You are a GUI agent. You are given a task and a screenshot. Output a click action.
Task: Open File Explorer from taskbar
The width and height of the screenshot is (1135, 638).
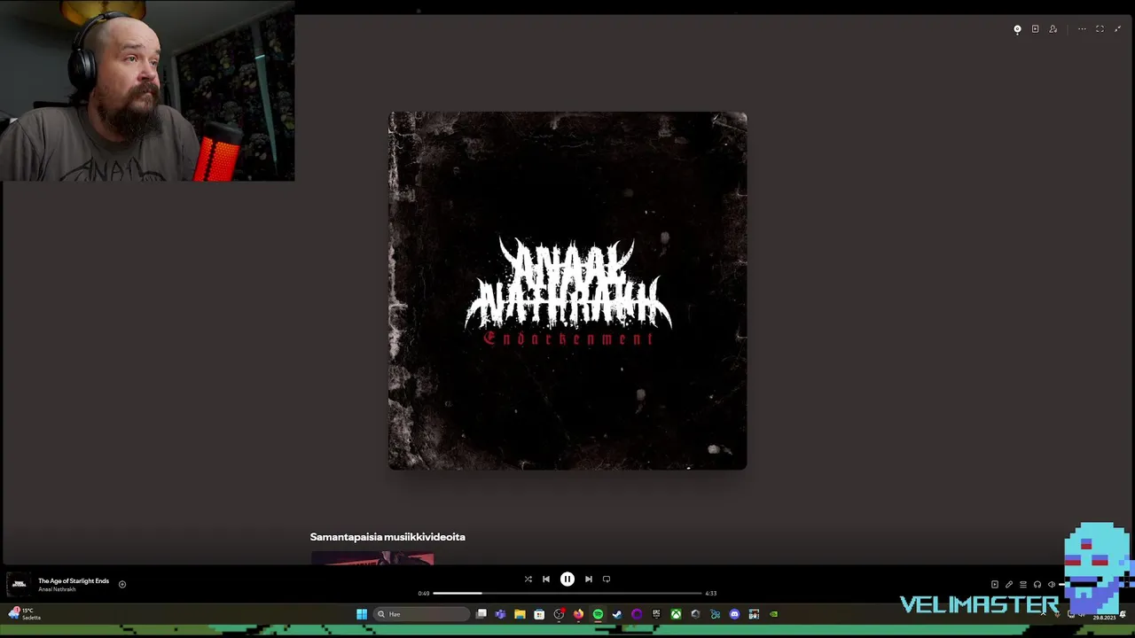520,614
